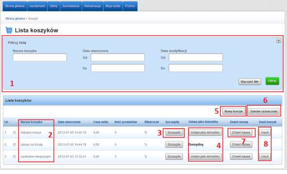287x174 pixels.
Task: Close the Filtruj listę filter panel
Action: [x=278, y=40]
